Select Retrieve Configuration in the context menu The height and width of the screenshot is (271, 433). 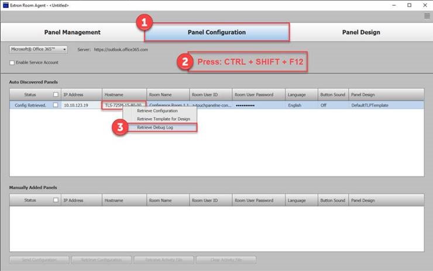click(157, 110)
